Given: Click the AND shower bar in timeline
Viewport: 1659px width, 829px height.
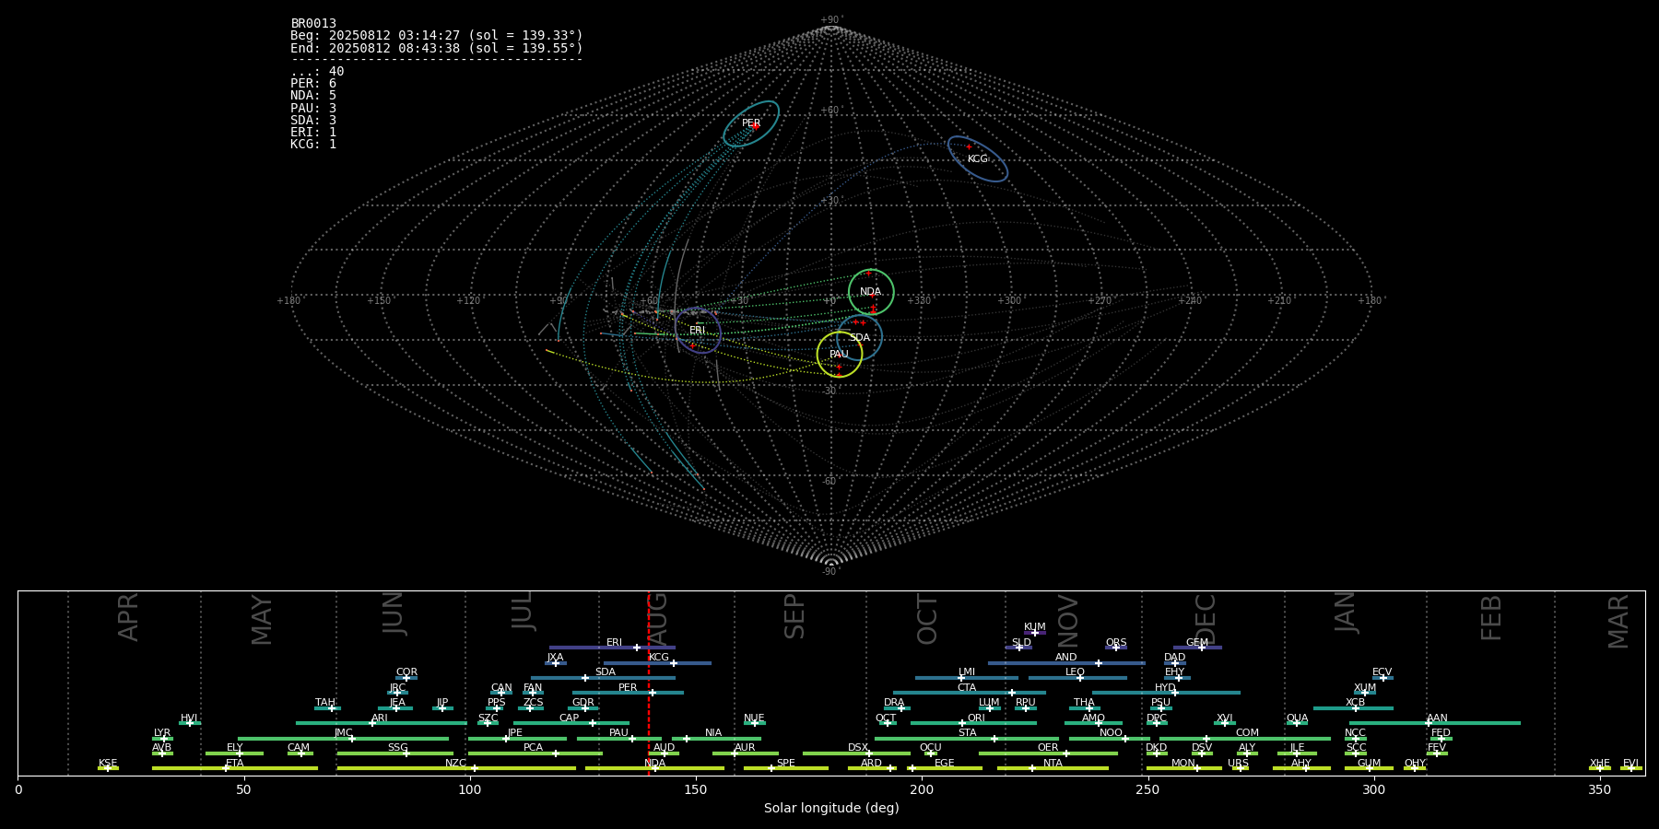Looking at the screenshot, I should click(1066, 662).
